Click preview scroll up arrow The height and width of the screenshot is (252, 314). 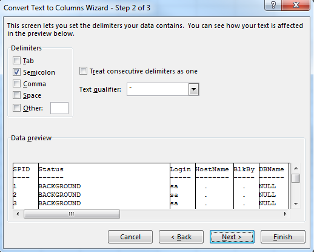(x=296, y=168)
